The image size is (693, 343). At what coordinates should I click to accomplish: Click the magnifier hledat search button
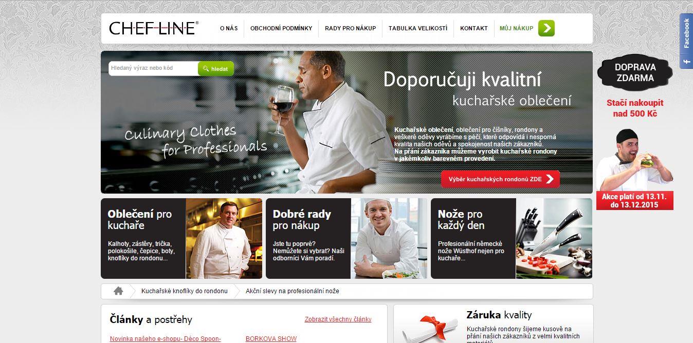tap(216, 69)
